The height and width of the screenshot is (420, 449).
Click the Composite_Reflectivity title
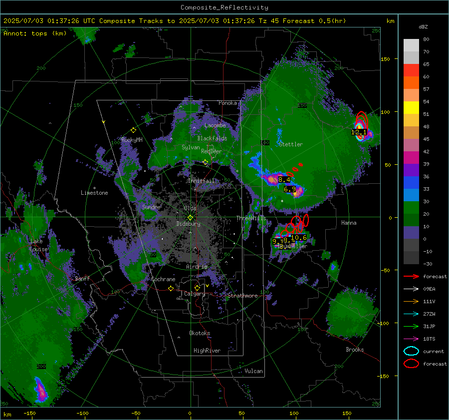point(224,7)
